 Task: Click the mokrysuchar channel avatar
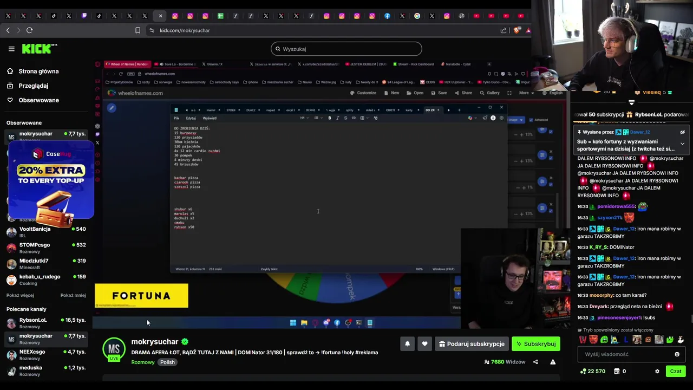point(114,349)
